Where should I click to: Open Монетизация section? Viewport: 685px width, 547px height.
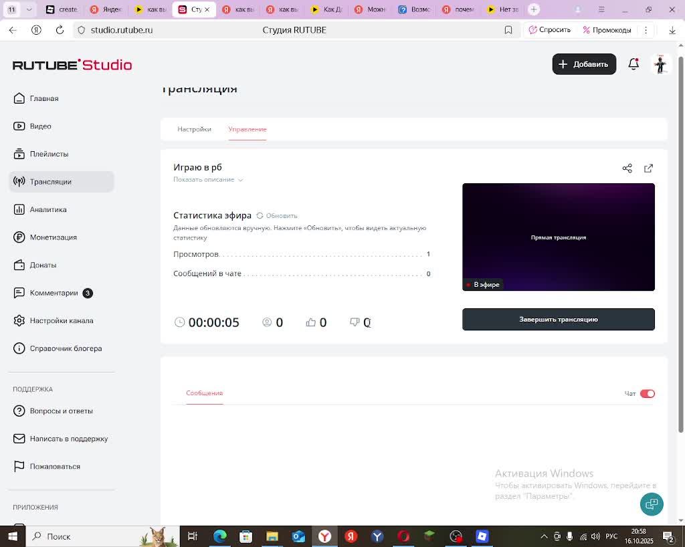point(45,237)
